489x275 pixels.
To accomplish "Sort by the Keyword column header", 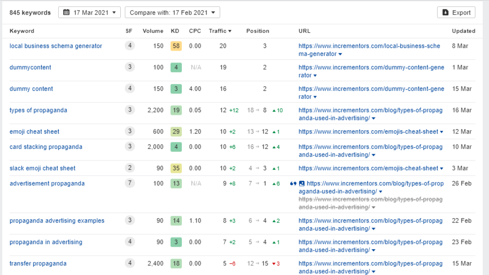I will pyautogui.click(x=22, y=31).
